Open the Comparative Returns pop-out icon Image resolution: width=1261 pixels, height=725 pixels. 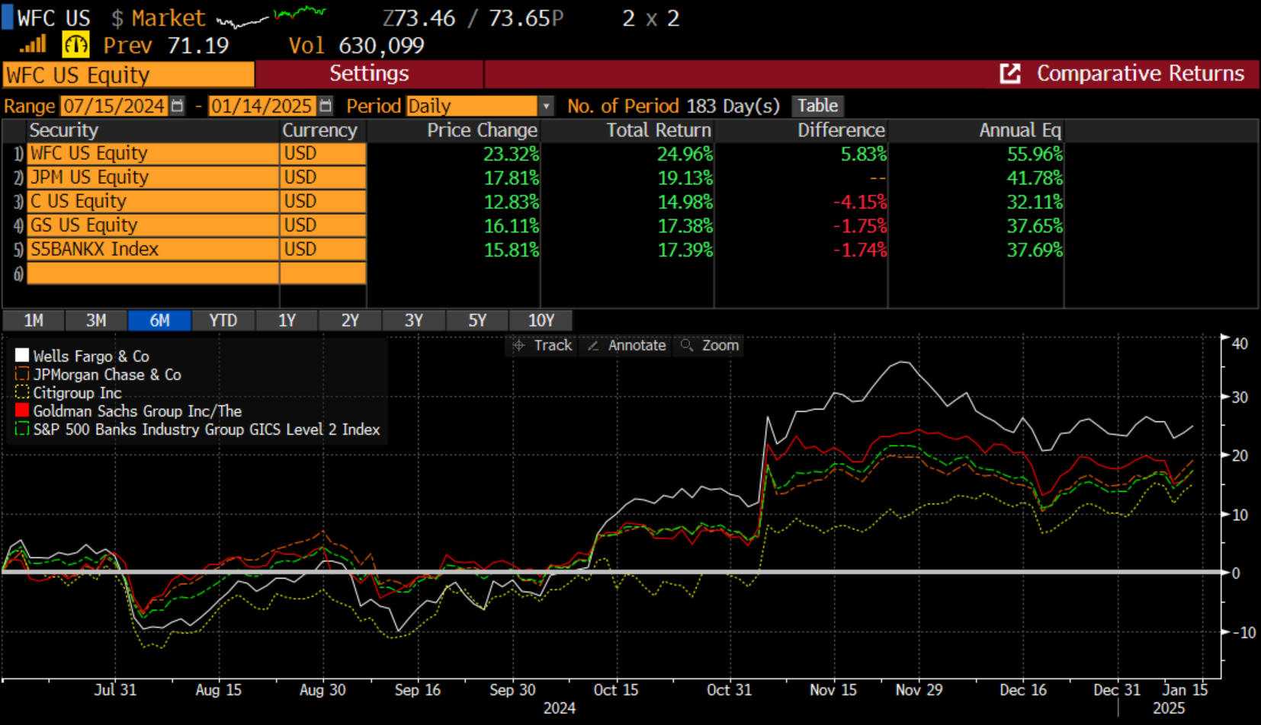point(1009,74)
